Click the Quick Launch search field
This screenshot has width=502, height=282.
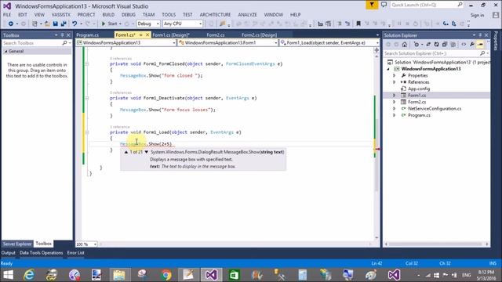(427, 5)
